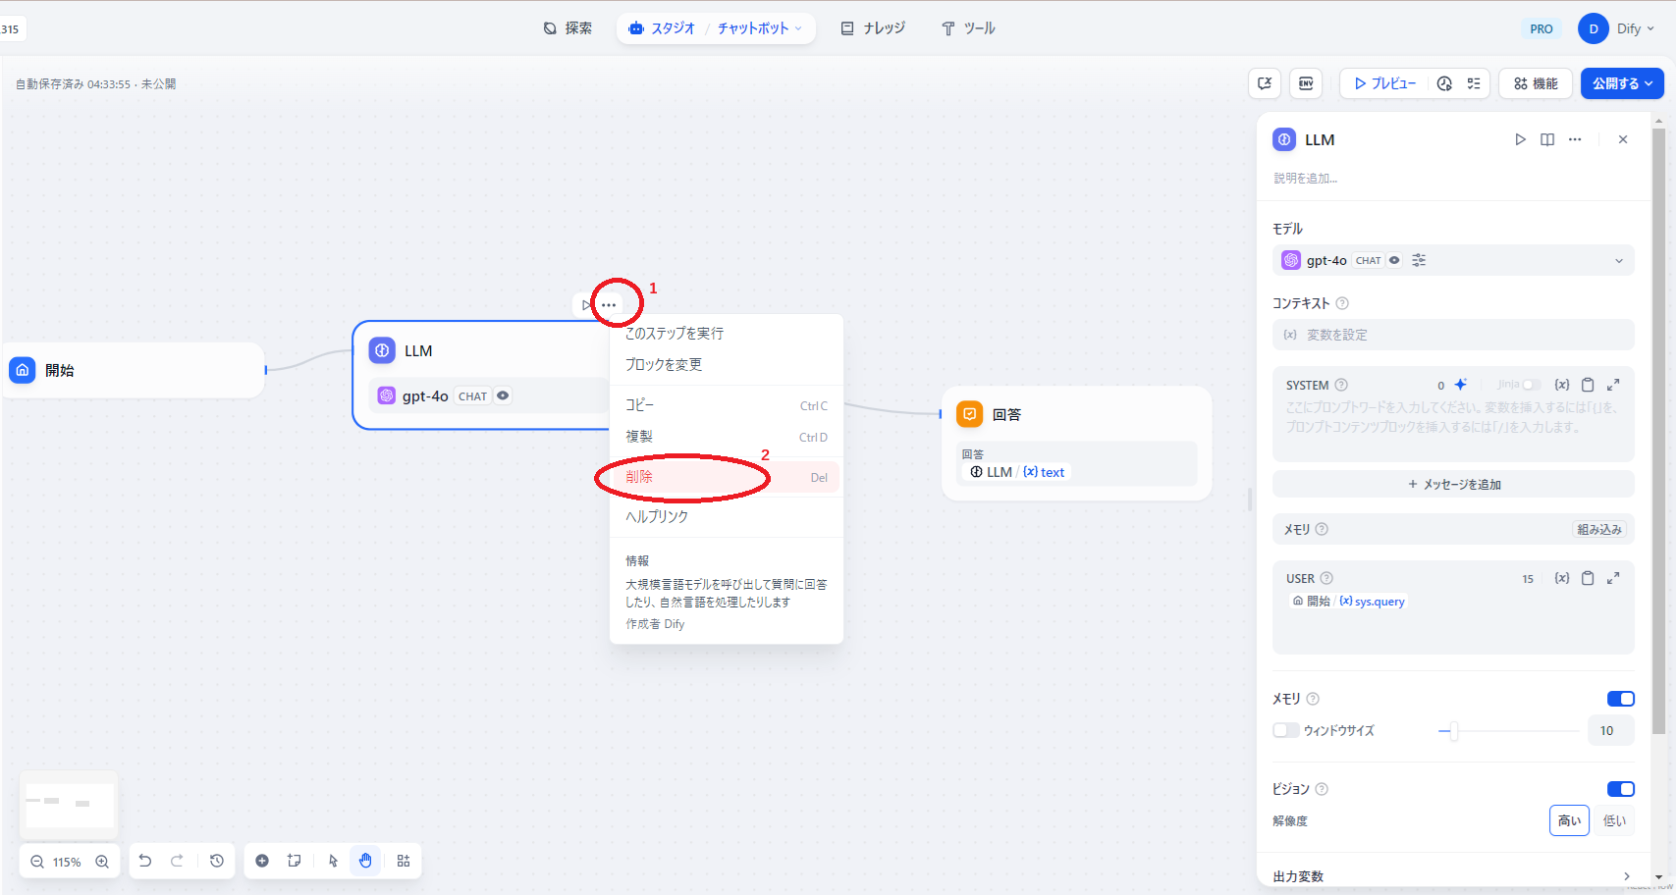Click the プレビュー button
This screenshot has width=1676, height=895.
pyautogui.click(x=1384, y=83)
